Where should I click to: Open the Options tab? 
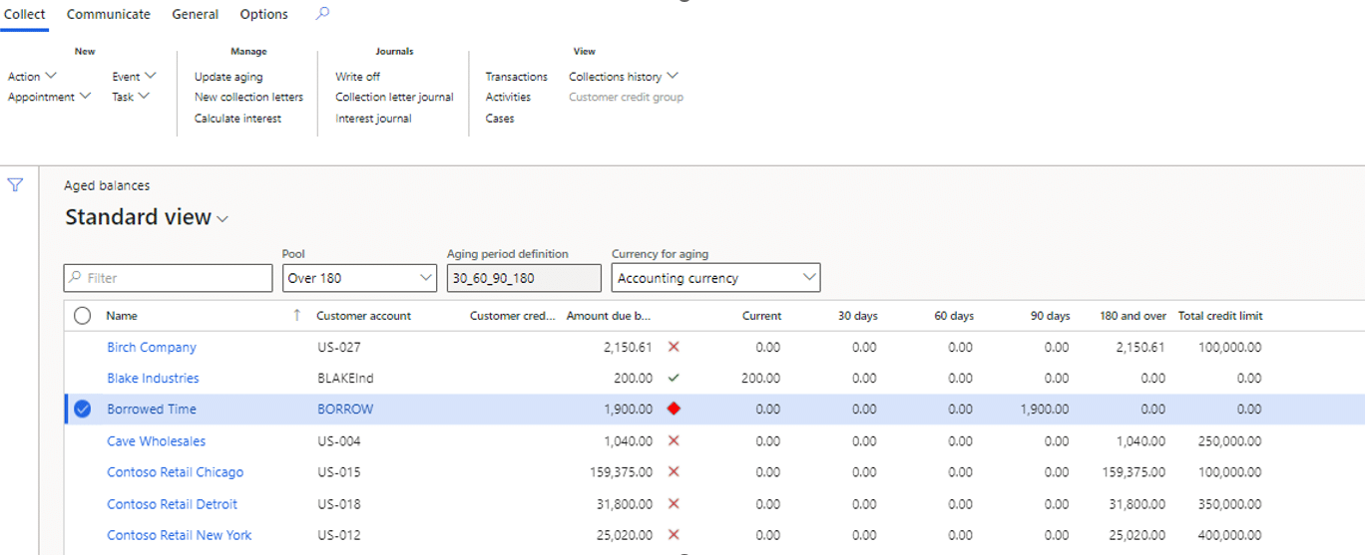263,14
